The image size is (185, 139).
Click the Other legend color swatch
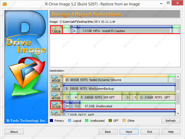point(124,120)
